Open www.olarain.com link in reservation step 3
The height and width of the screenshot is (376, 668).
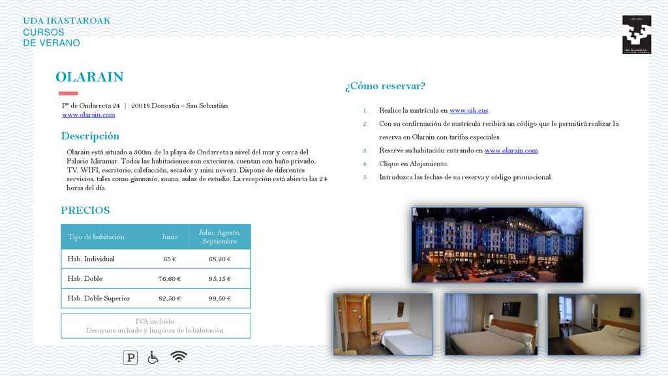coord(511,151)
